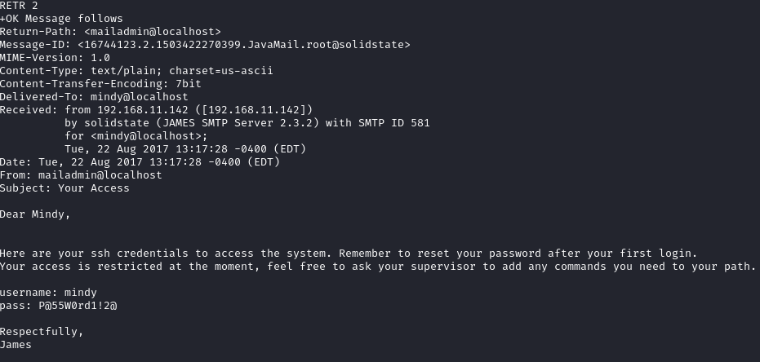760x362 pixels.
Task: Click the MIME-Version header line
Action: tap(55, 58)
